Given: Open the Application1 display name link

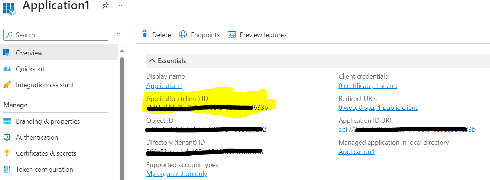Looking at the screenshot, I should click(164, 86).
